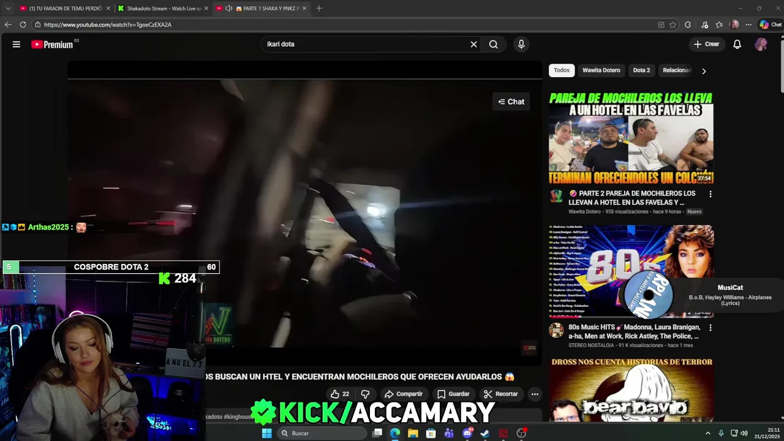The image size is (784, 441).
Task: Open Steam from the taskbar
Action: tap(485, 433)
